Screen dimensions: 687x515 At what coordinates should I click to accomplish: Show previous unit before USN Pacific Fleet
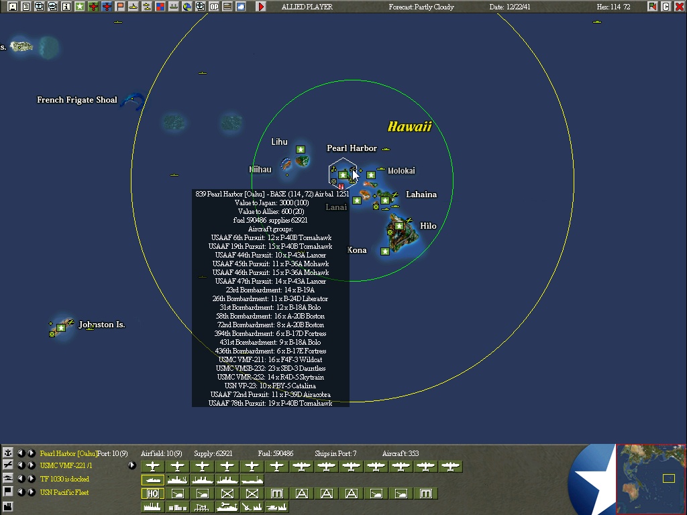click(x=21, y=492)
